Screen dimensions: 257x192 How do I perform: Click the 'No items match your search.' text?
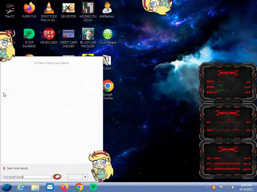pos(51,63)
